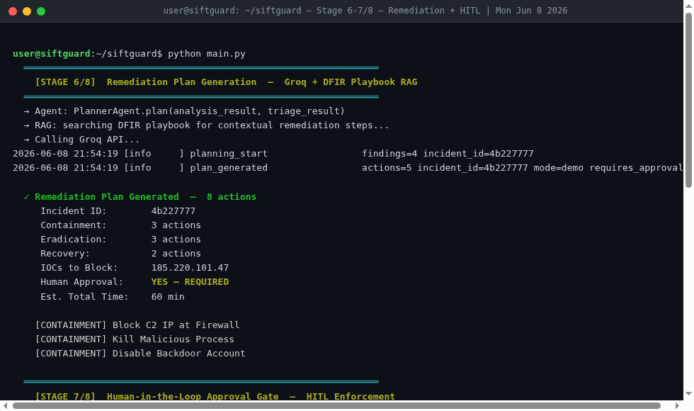This screenshot has height=411, width=694.
Task: Click 'Groq + DFIR Playbook RAG' text
Action: click(x=351, y=82)
